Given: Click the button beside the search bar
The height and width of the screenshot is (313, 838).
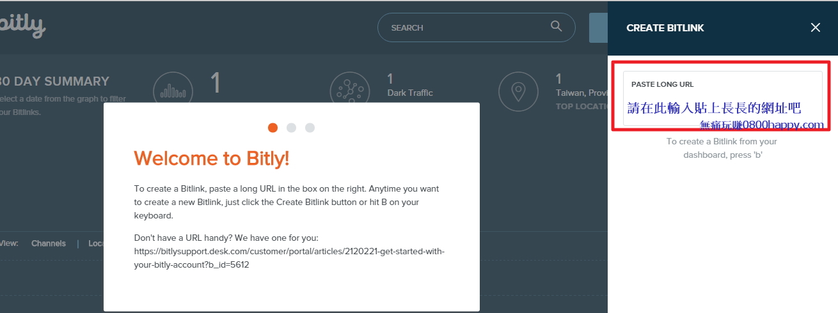Looking at the screenshot, I should [598, 27].
